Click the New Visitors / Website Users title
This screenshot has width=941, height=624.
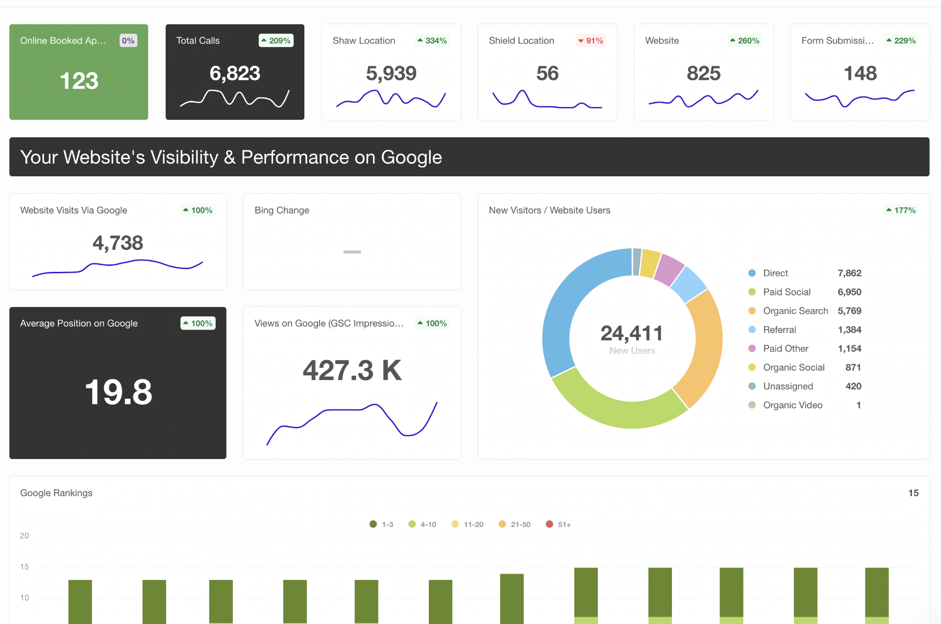coord(549,210)
